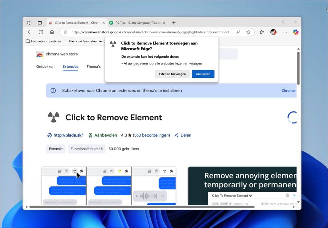Add this page to favorites star
The width and height of the screenshot is (328, 228).
pyautogui.click(x=248, y=32)
